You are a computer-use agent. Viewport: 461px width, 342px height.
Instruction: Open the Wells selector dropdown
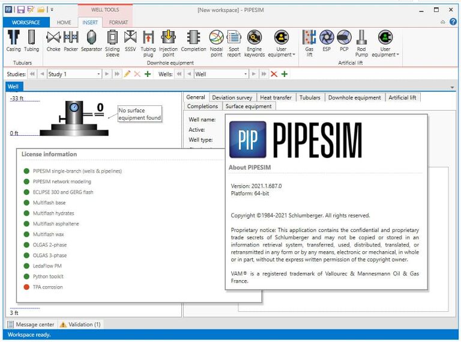[x=246, y=74]
